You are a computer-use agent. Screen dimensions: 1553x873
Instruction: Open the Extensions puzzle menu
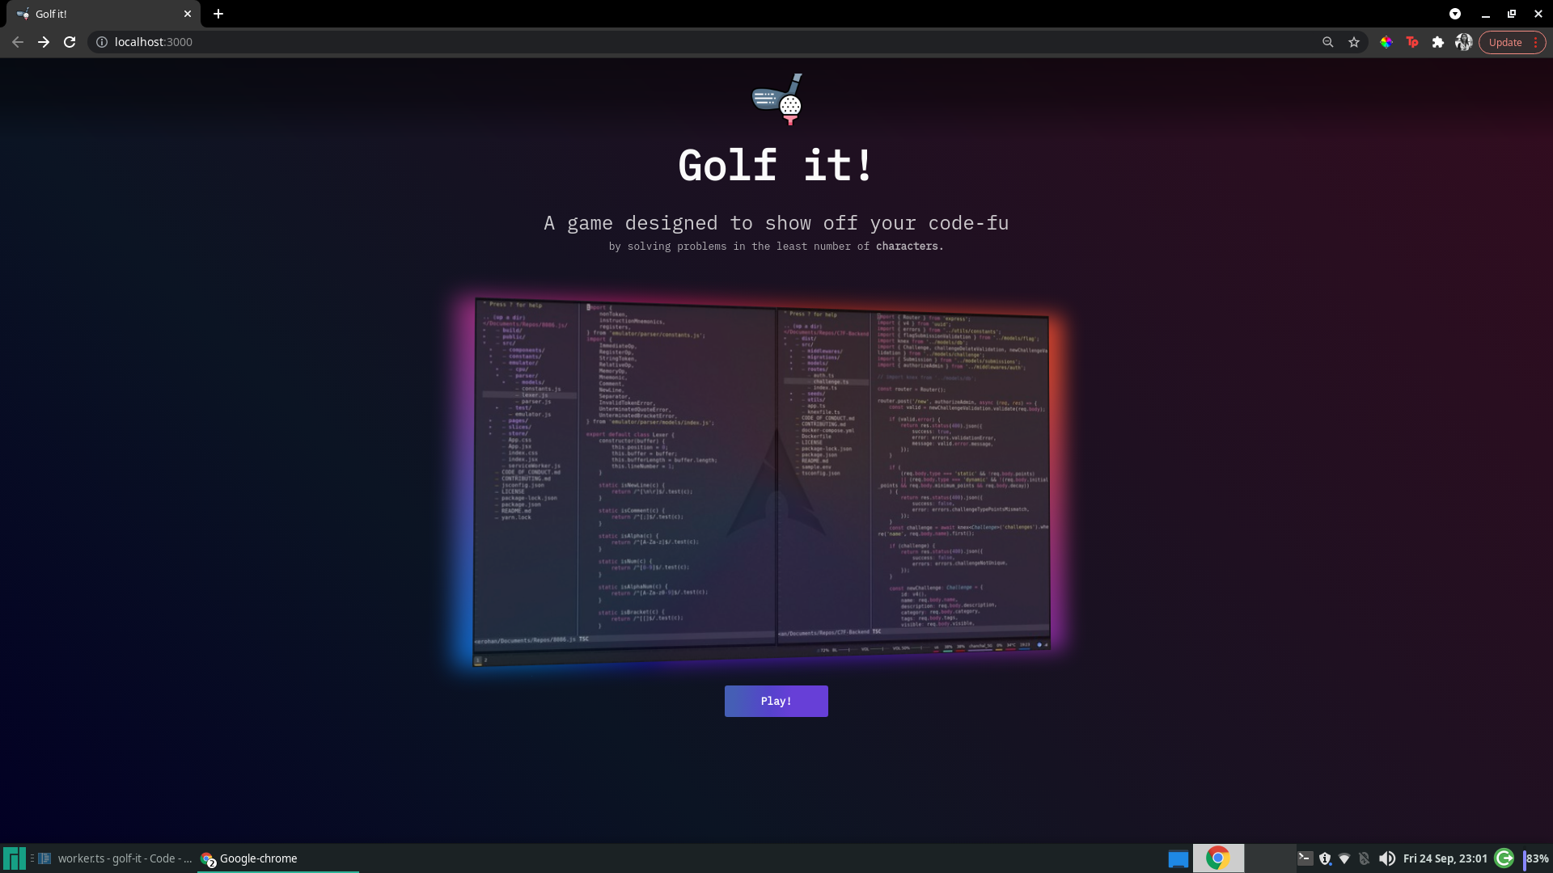click(x=1438, y=42)
